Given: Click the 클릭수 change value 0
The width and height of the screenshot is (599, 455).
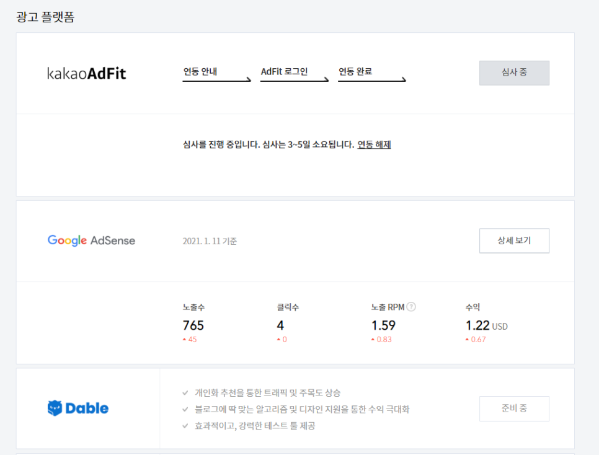Looking at the screenshot, I should [285, 339].
